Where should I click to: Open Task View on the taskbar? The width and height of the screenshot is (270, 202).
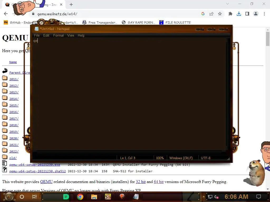tap(35, 197)
